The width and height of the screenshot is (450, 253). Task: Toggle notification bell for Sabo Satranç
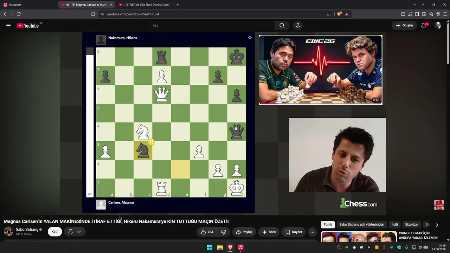pos(70,232)
